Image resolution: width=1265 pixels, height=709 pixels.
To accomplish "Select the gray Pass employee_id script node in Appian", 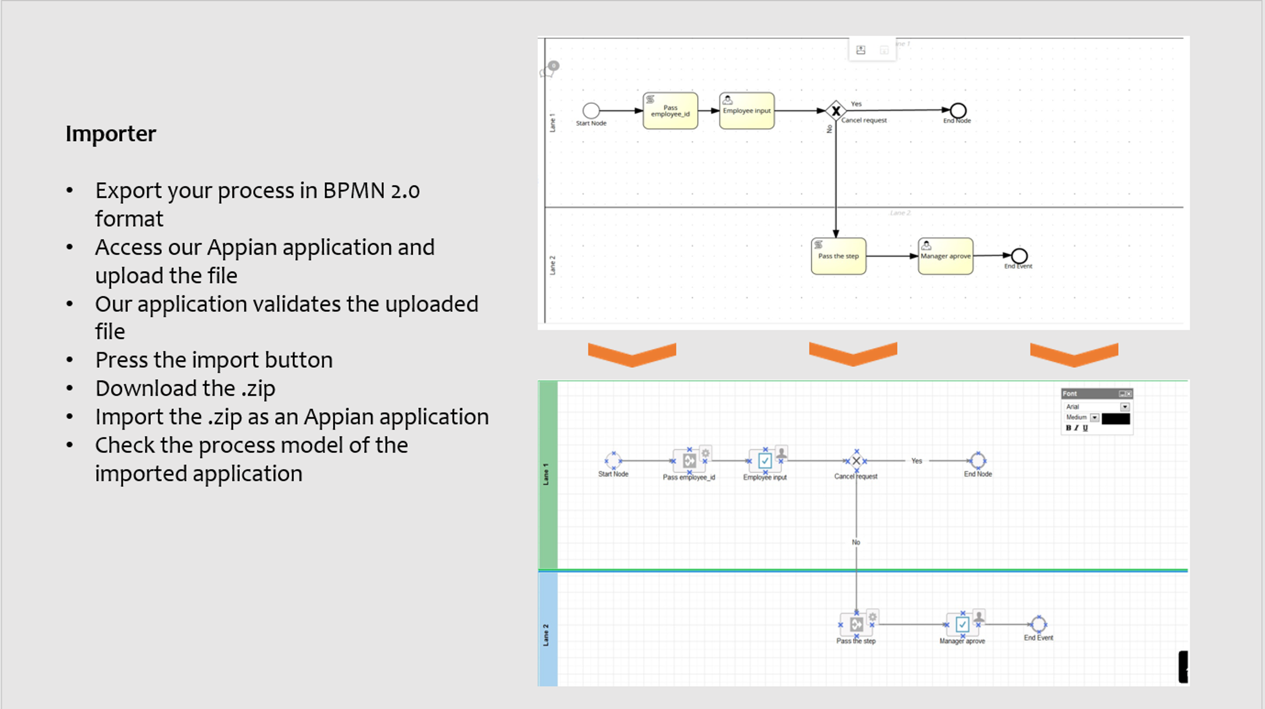I will [x=689, y=461].
